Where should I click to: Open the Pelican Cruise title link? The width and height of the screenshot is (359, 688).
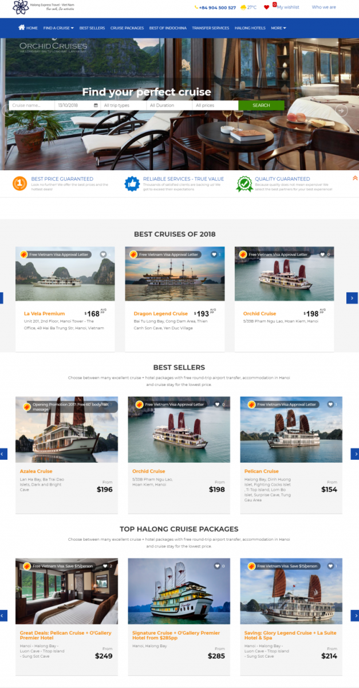[262, 471]
